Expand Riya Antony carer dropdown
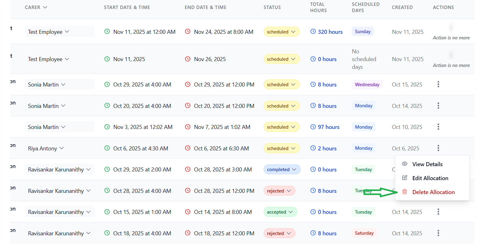This screenshot has height=244, width=479. pyautogui.click(x=62, y=148)
